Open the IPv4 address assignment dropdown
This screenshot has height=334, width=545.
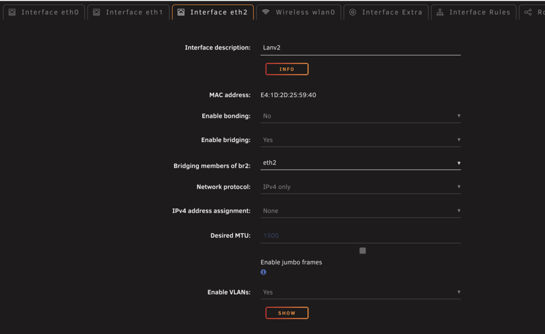[x=360, y=211]
